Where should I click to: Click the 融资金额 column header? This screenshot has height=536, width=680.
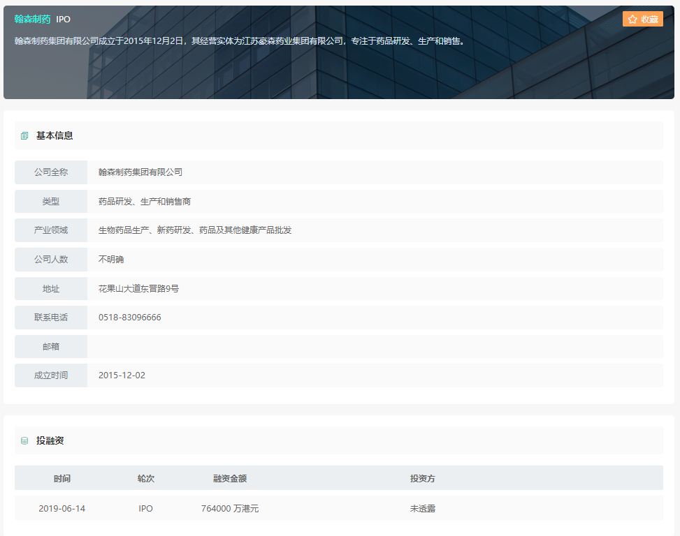[230, 478]
